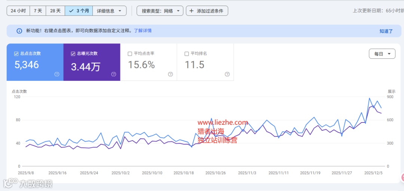Dismiss the banner with 知道了
Screen dimensions: 404x191
coord(386,31)
